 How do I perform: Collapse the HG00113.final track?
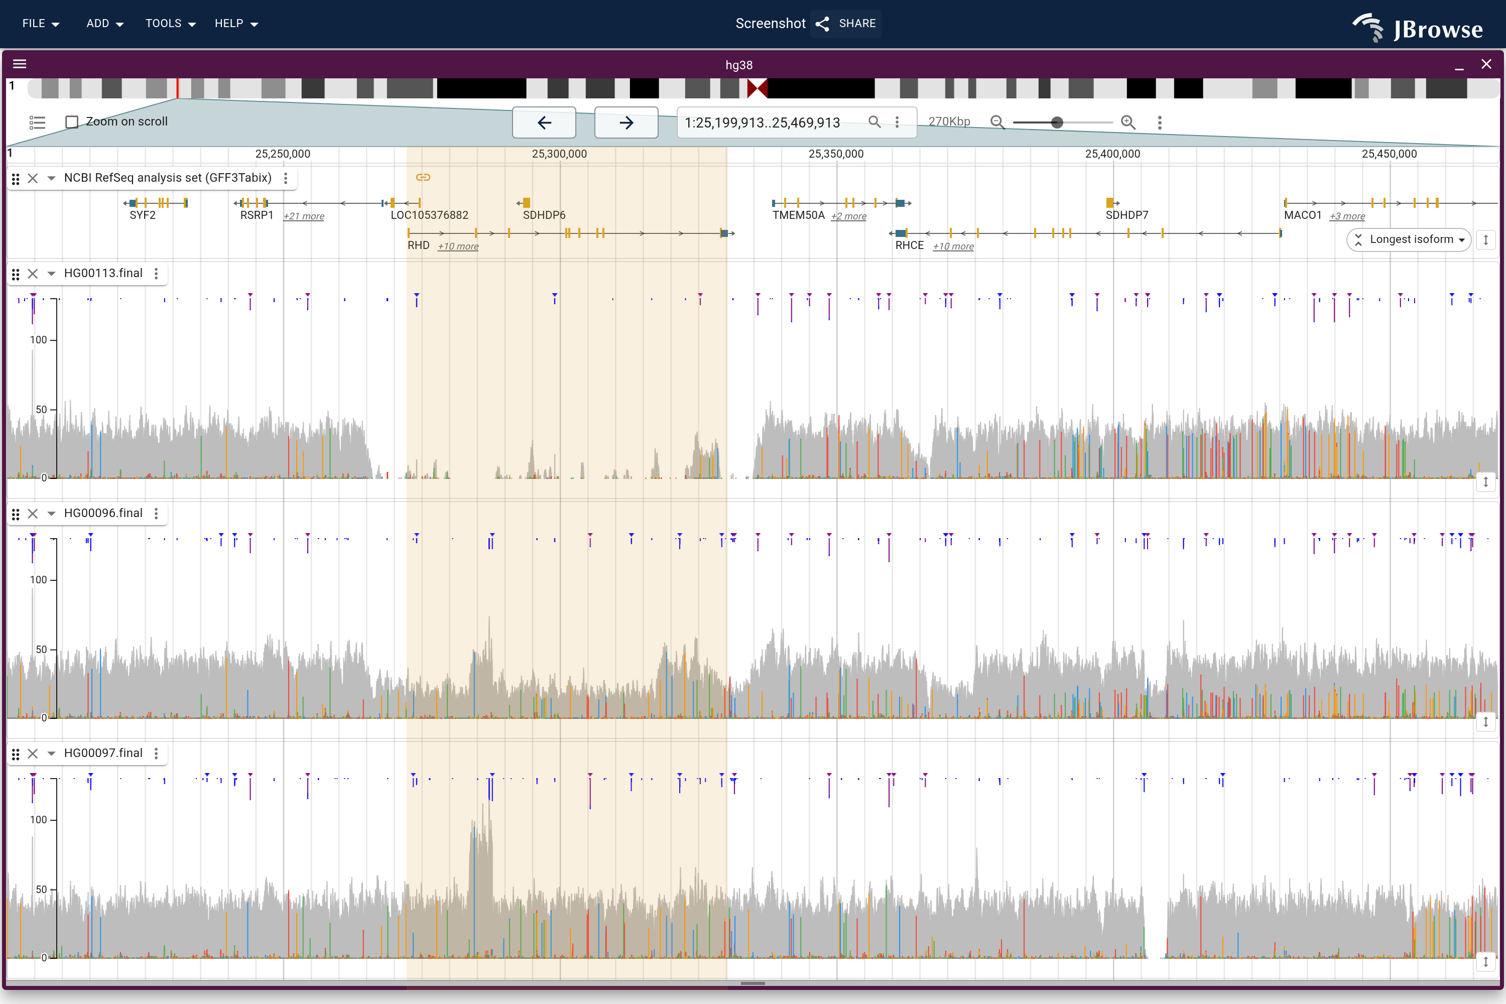(51, 274)
